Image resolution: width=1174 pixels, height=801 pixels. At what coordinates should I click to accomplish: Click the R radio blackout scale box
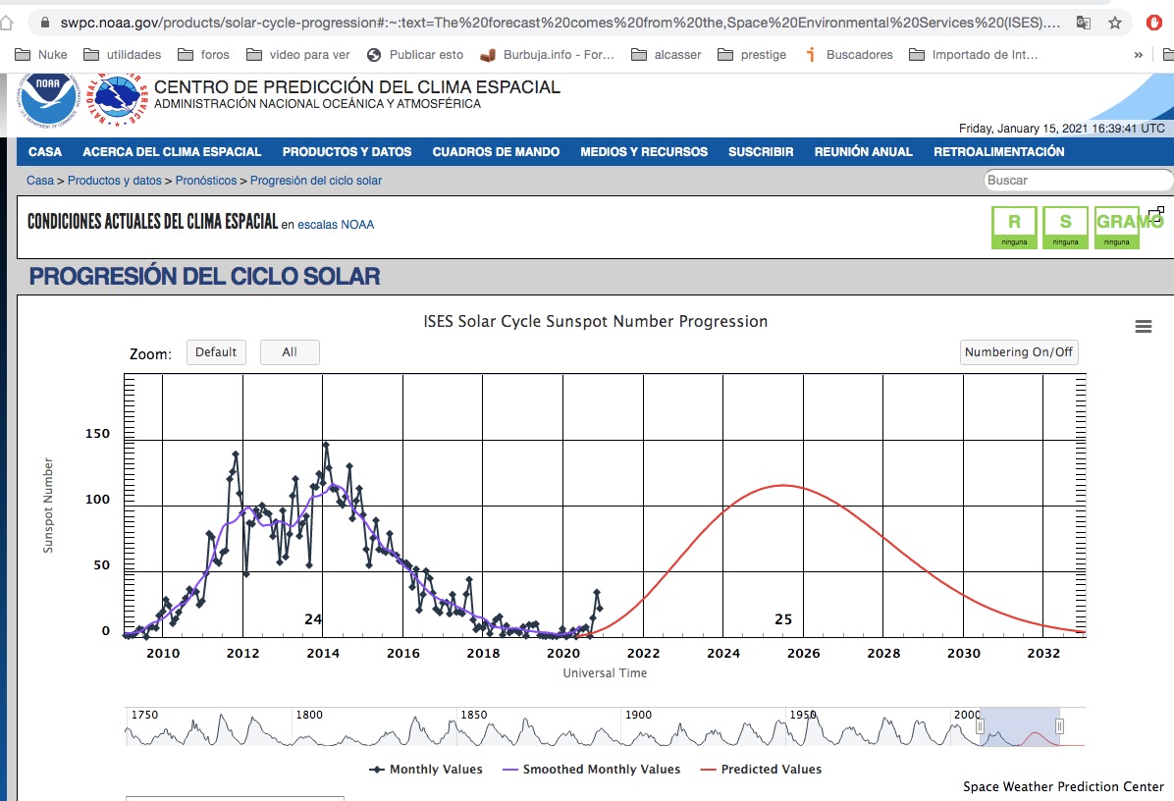pyautogui.click(x=1015, y=227)
